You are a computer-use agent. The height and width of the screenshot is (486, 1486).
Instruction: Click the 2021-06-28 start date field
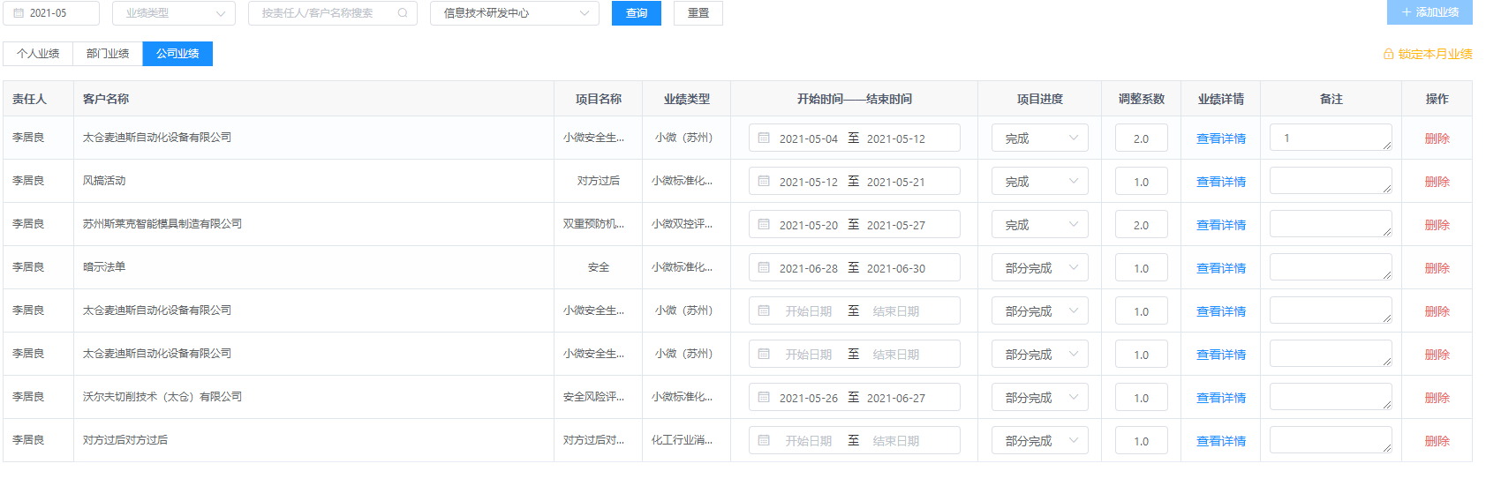[x=809, y=268]
